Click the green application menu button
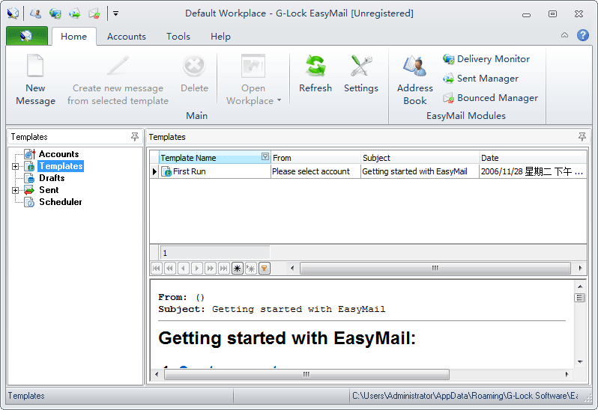598x410 pixels. tap(27, 36)
